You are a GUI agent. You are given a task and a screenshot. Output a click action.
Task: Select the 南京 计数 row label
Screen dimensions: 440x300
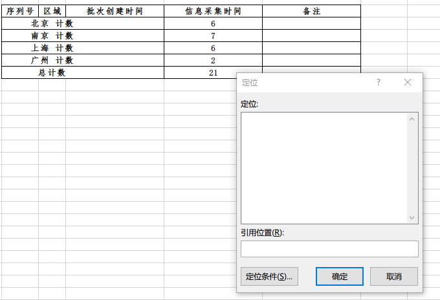(x=52, y=36)
